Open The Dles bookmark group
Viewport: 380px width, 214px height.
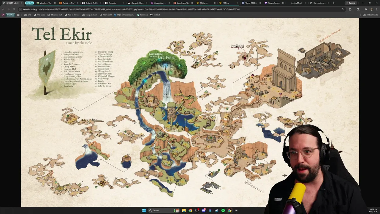pyautogui.click(x=10, y=15)
